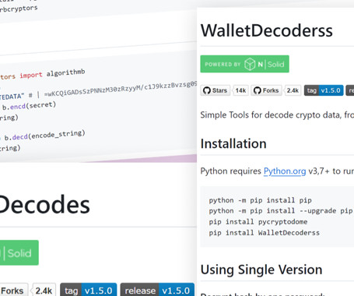Click the tag v1.5.0 badge in WalletDecoderss
The height and width of the screenshot is (296, 354).
coord(324,90)
